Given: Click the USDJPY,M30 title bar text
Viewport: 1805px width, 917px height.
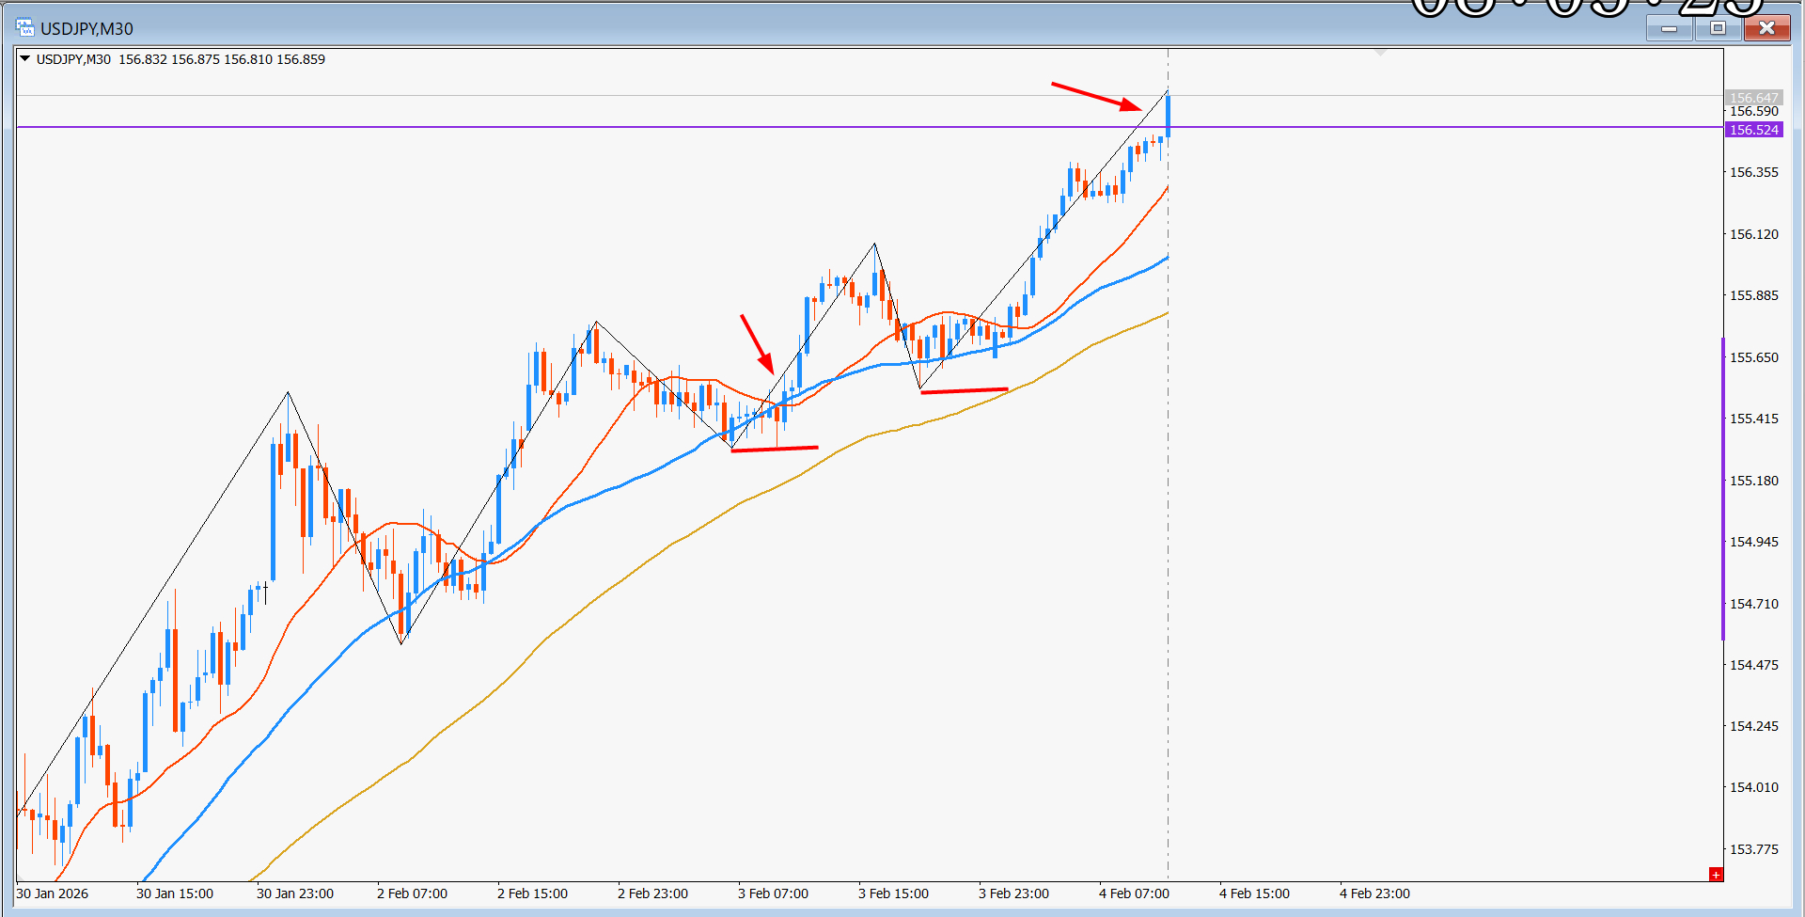Looking at the screenshot, I should tap(86, 29).
